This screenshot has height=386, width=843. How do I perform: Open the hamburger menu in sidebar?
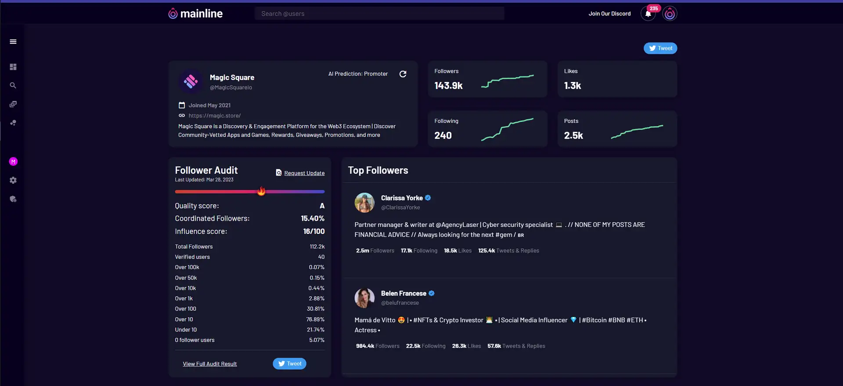click(13, 42)
